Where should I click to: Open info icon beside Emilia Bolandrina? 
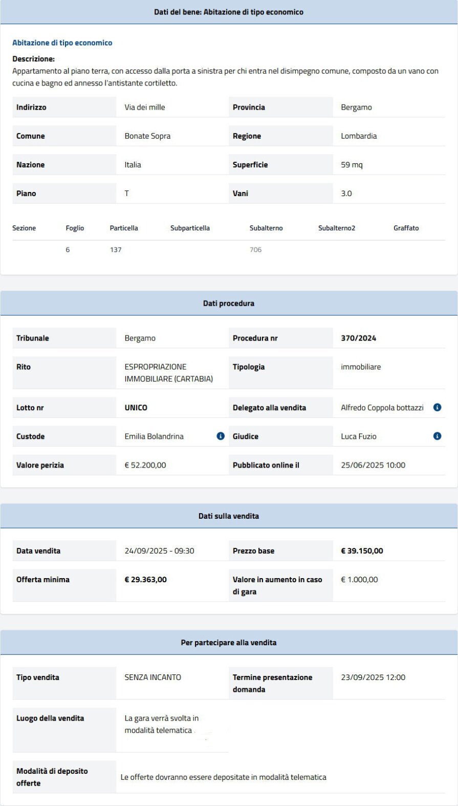click(x=221, y=436)
